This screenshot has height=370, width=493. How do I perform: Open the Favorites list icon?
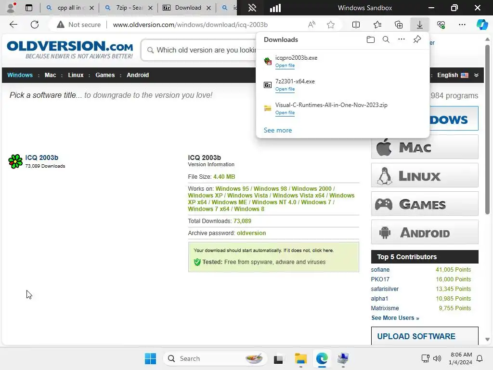tap(377, 25)
